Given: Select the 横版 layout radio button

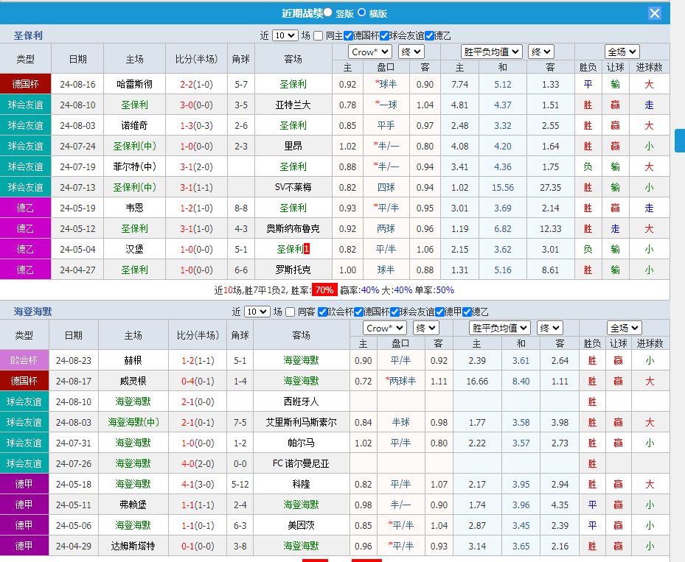Looking at the screenshot, I should (x=361, y=13).
